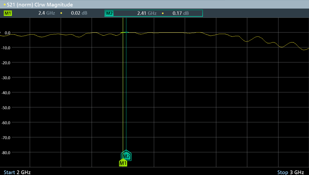Viewport: 309px width, 175px height.
Task: Open the S21 (norm) Clrw Magnitude title
Action: tap(40, 5)
